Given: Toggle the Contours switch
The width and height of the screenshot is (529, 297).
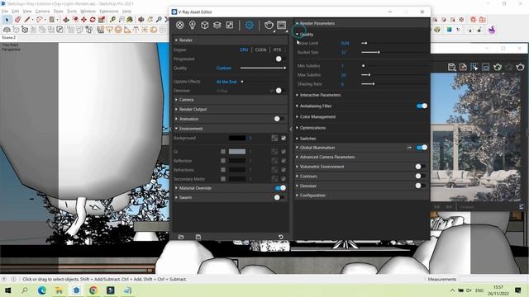Looking at the screenshot, I should [420, 176].
